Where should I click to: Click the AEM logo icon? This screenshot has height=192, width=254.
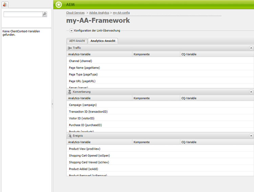click(59, 4)
